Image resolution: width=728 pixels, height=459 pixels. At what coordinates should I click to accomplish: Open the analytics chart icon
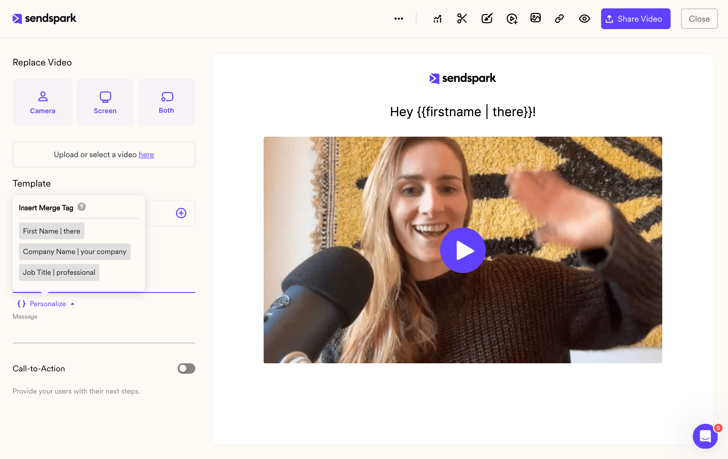click(438, 19)
